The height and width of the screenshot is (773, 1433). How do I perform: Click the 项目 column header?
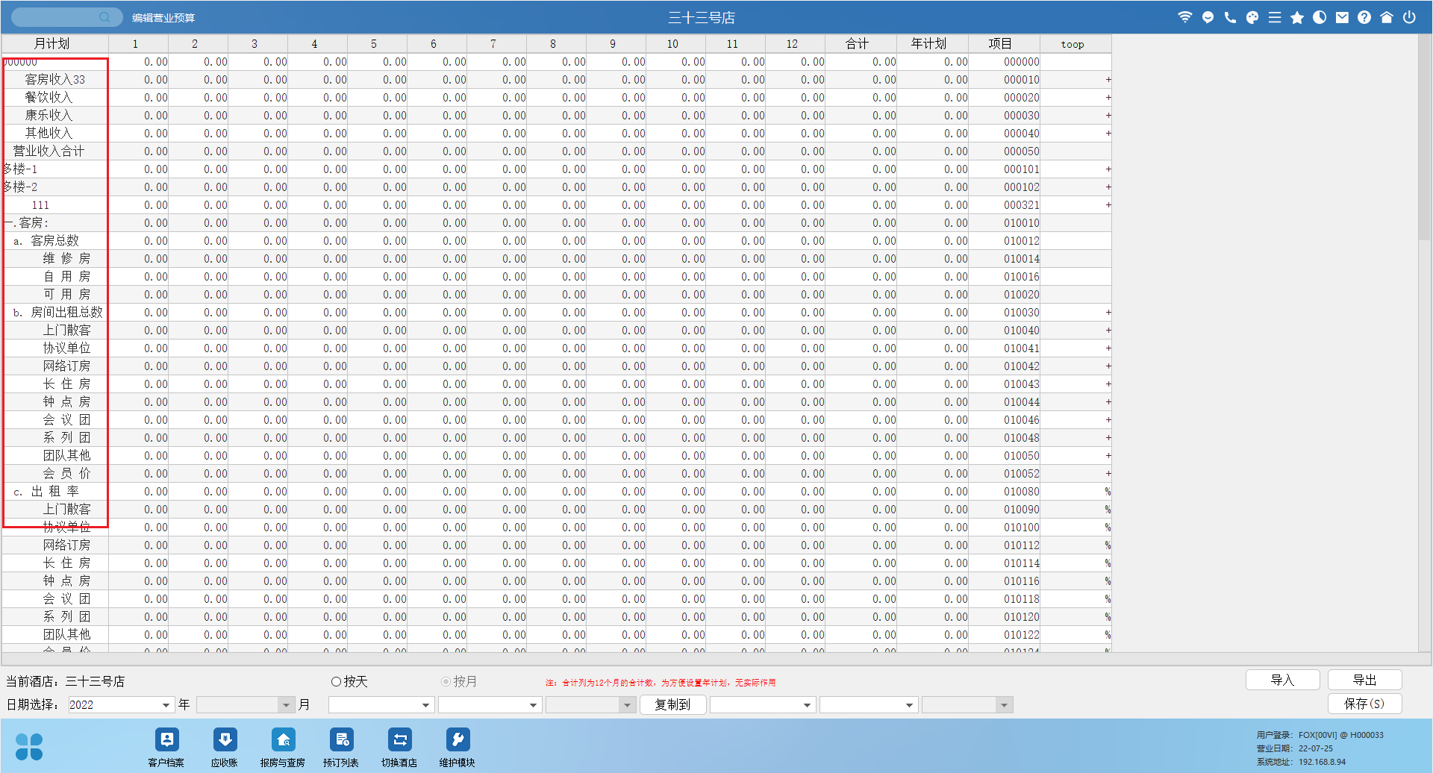[1004, 44]
